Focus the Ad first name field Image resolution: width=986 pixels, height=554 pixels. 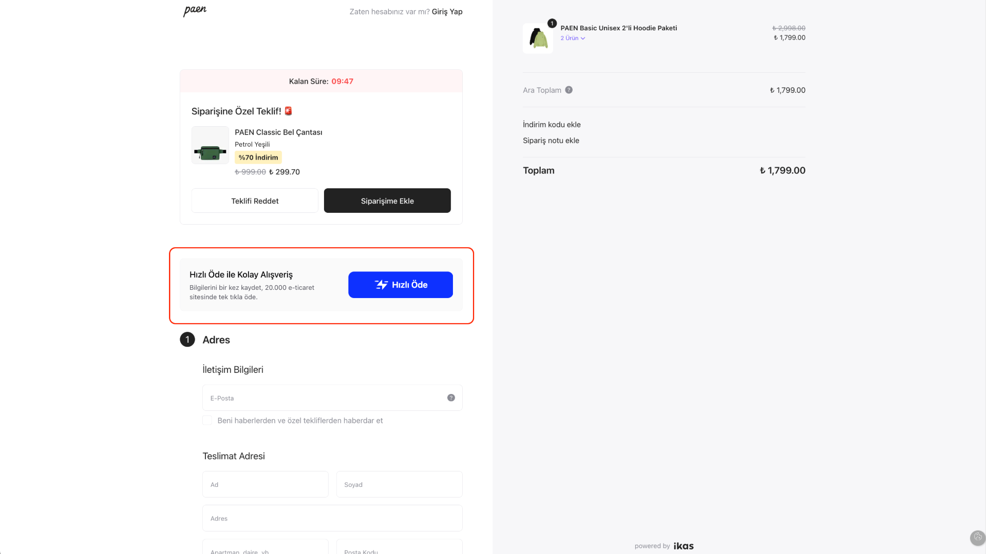[x=265, y=484]
